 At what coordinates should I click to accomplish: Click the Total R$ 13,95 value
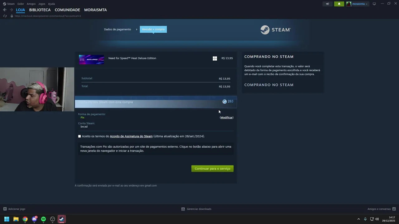pyautogui.click(x=224, y=86)
